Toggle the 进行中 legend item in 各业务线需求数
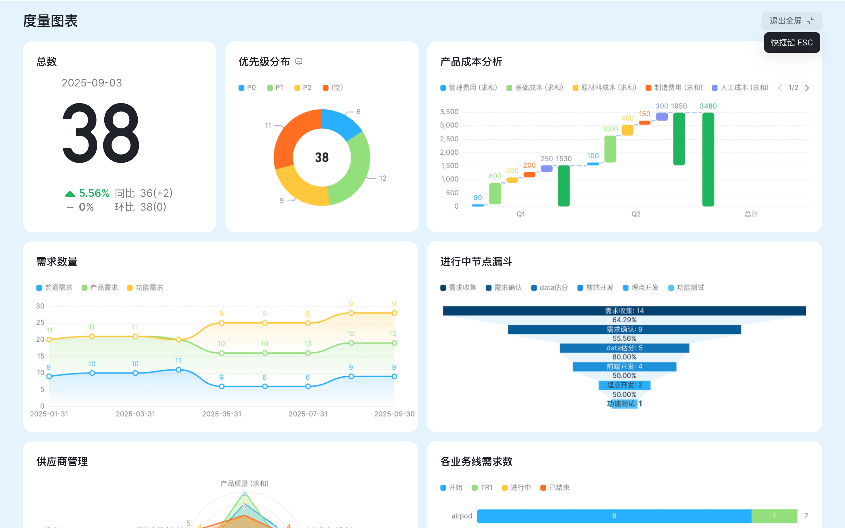 (x=516, y=487)
